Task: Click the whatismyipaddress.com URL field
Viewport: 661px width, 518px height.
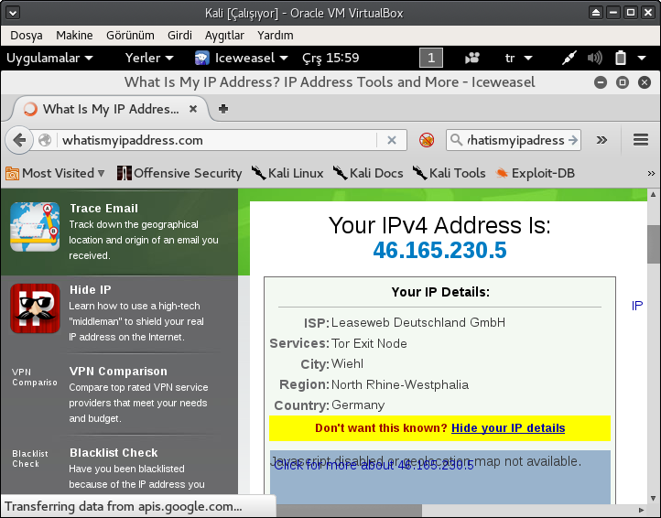Action: click(215, 140)
